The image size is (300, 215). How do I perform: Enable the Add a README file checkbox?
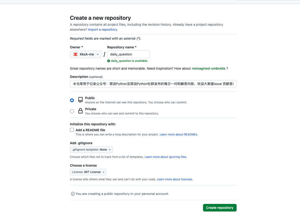tap(72, 130)
